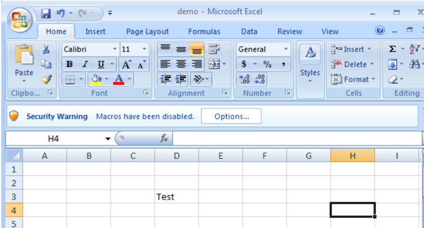Viewport: 424px width, 228px height.
Task: Copy selection using Copy icon
Action: click(x=46, y=64)
